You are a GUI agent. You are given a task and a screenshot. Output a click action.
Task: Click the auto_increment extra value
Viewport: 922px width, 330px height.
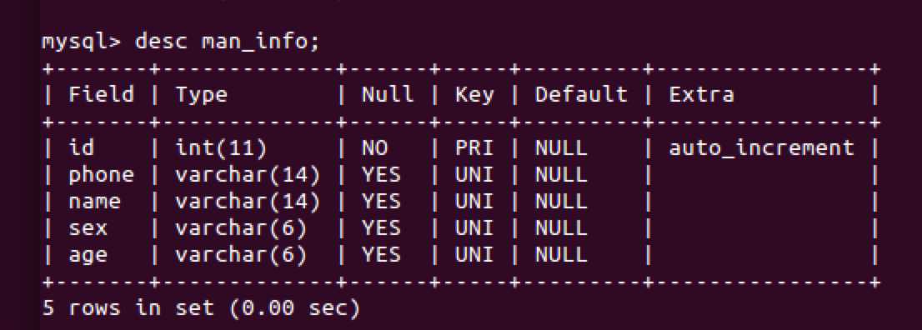[x=761, y=148]
